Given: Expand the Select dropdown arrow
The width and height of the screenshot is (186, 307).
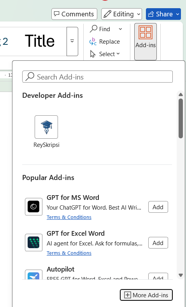Looking at the screenshot, I should [118, 54].
